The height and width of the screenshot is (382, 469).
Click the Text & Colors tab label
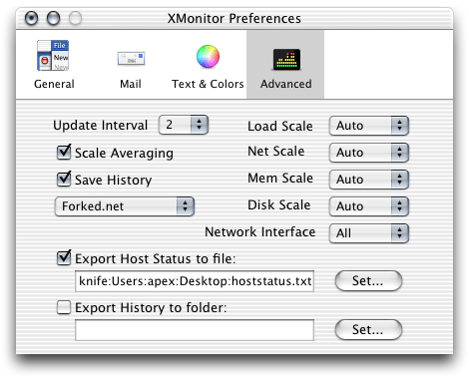pyautogui.click(x=208, y=84)
